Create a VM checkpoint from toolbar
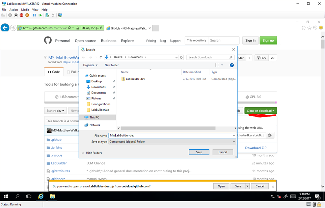 click(47, 15)
